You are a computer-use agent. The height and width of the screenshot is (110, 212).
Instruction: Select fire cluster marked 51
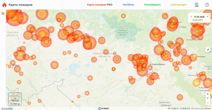pyautogui.click(x=186, y=60)
